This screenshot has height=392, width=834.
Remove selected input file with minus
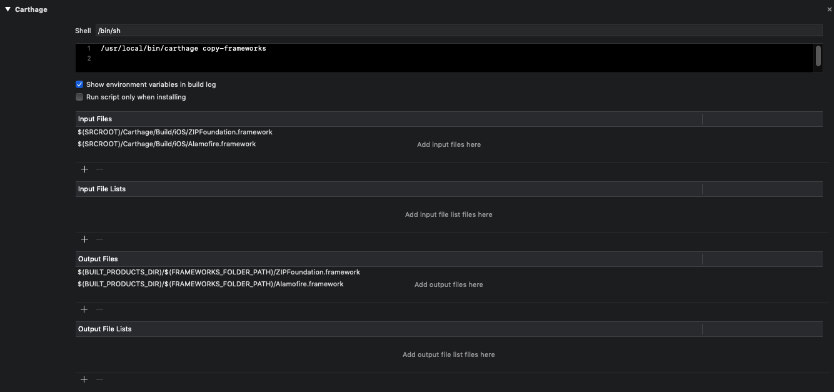pyautogui.click(x=99, y=169)
